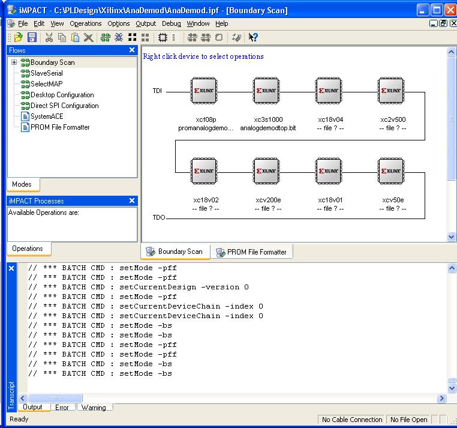Open the File menu
The image size is (457, 428).
[23, 23]
